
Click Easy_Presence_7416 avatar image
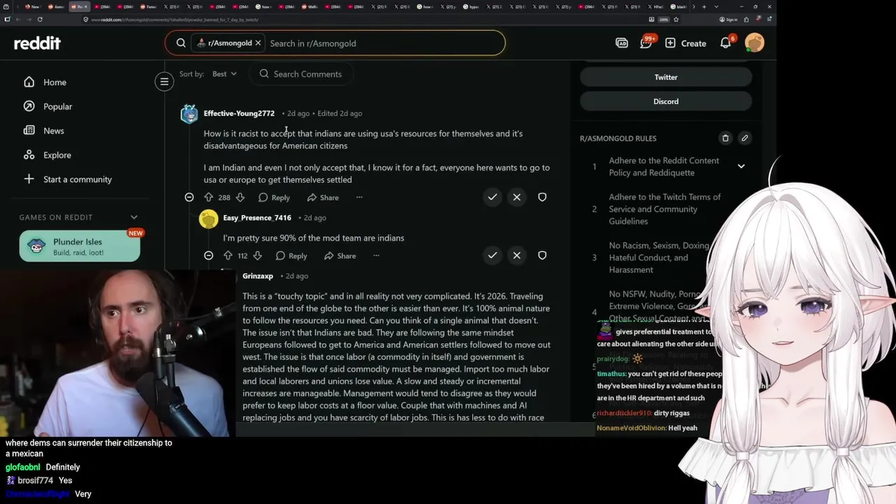[x=209, y=219]
